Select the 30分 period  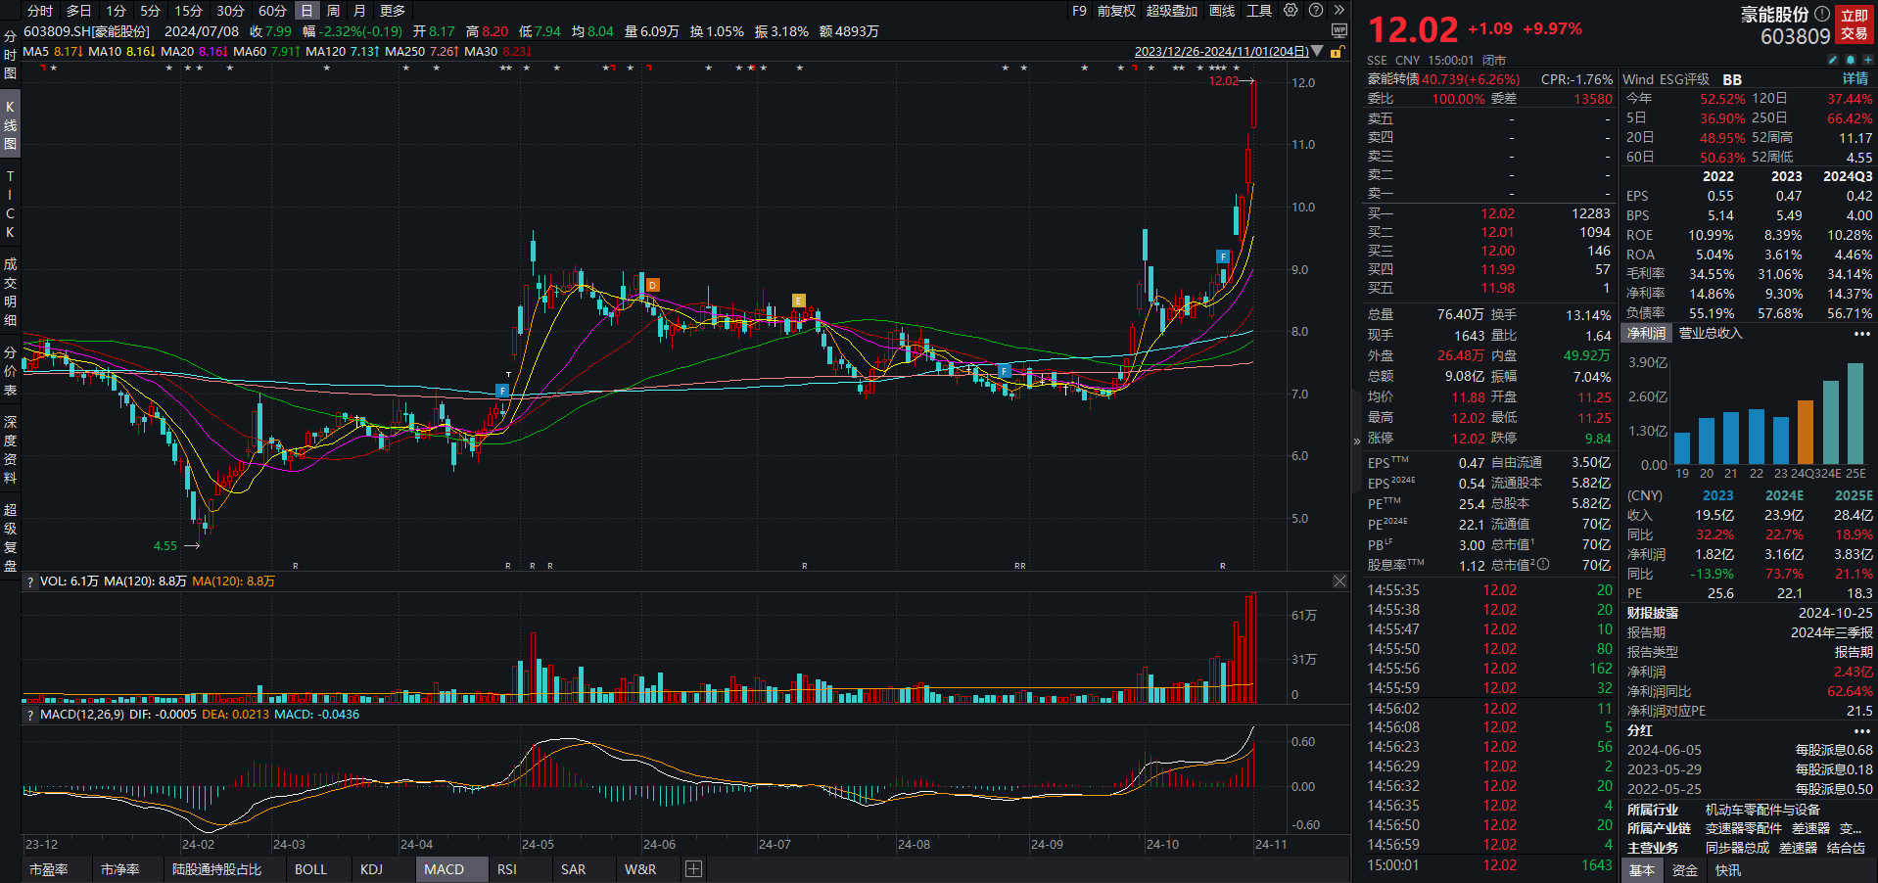tap(230, 11)
